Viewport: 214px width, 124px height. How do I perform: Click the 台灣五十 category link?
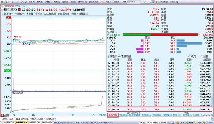click(x=20, y=14)
